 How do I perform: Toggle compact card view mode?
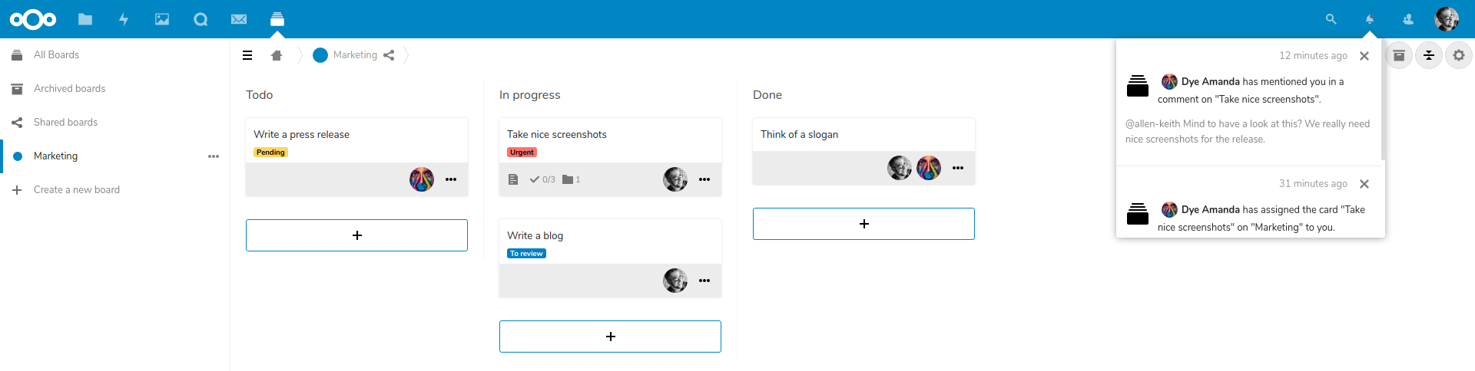1429,55
